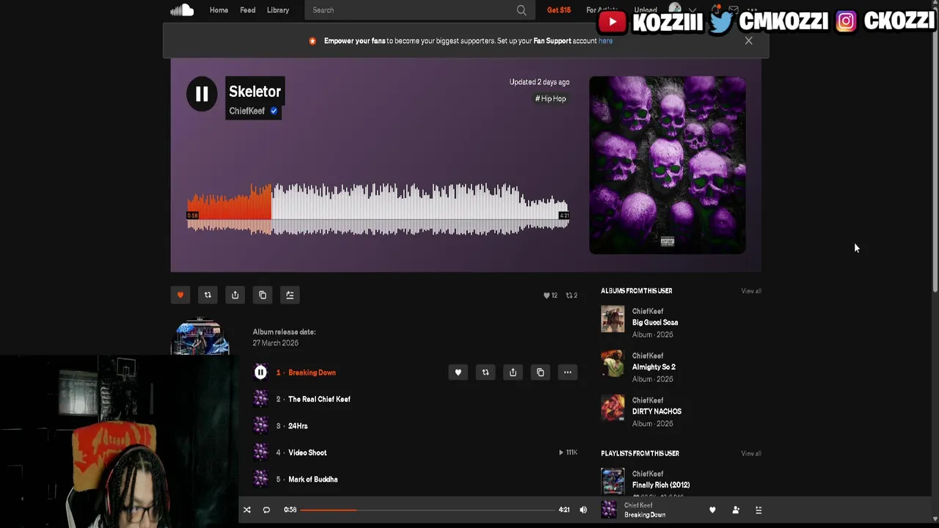This screenshot has width=939, height=528.
Task: Pause the Breaking Down track row
Action: (x=260, y=373)
